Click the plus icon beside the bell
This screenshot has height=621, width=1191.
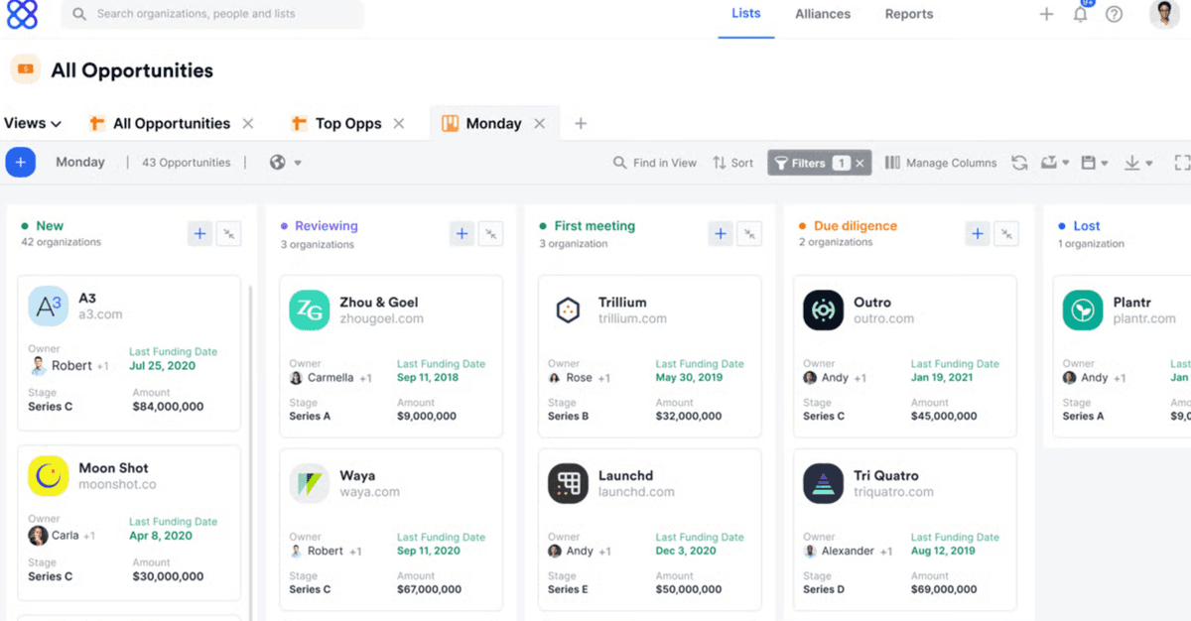[x=1046, y=14]
